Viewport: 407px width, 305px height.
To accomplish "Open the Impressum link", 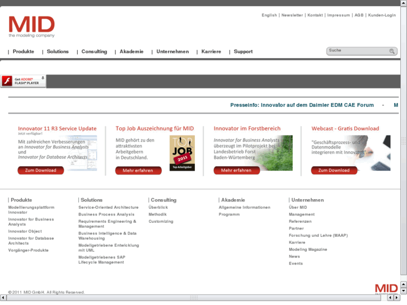I will 339,15.
